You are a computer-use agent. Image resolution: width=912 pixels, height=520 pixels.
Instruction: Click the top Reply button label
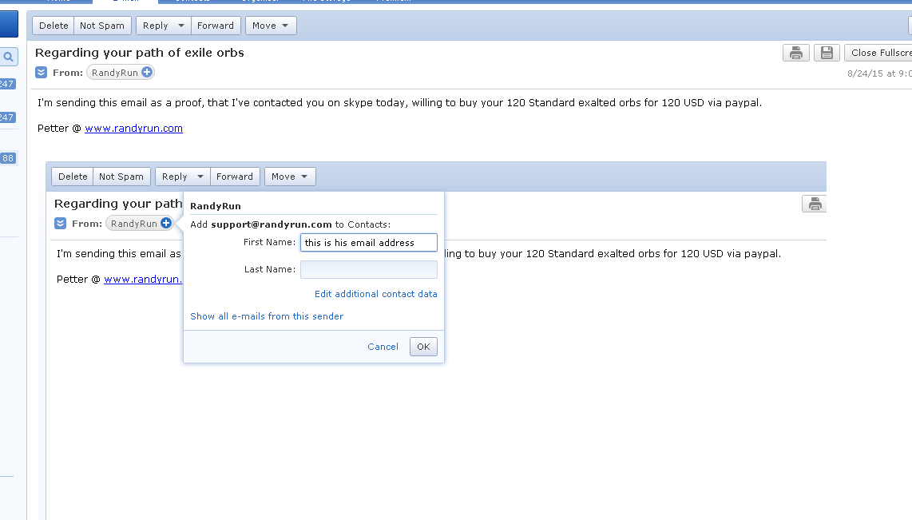coord(155,26)
